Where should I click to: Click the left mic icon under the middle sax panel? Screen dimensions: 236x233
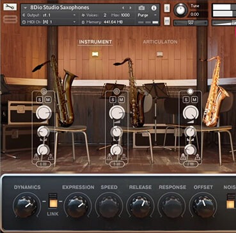(x=109, y=157)
